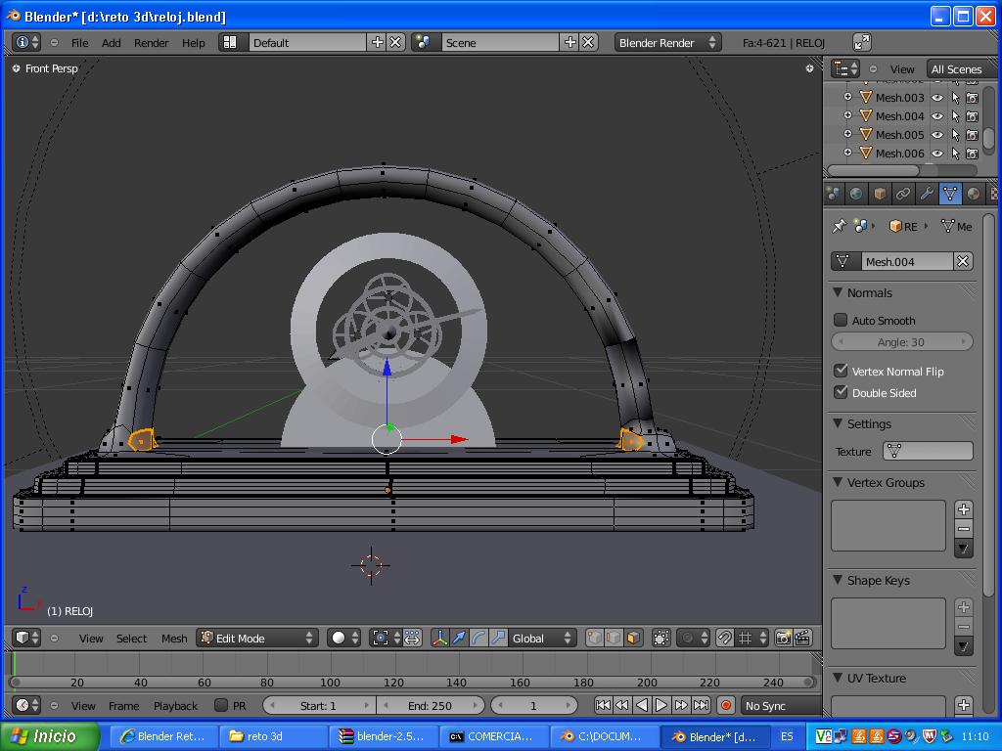Screen dimensions: 1002x751
Task: Click the play animation button
Action: pos(661,705)
